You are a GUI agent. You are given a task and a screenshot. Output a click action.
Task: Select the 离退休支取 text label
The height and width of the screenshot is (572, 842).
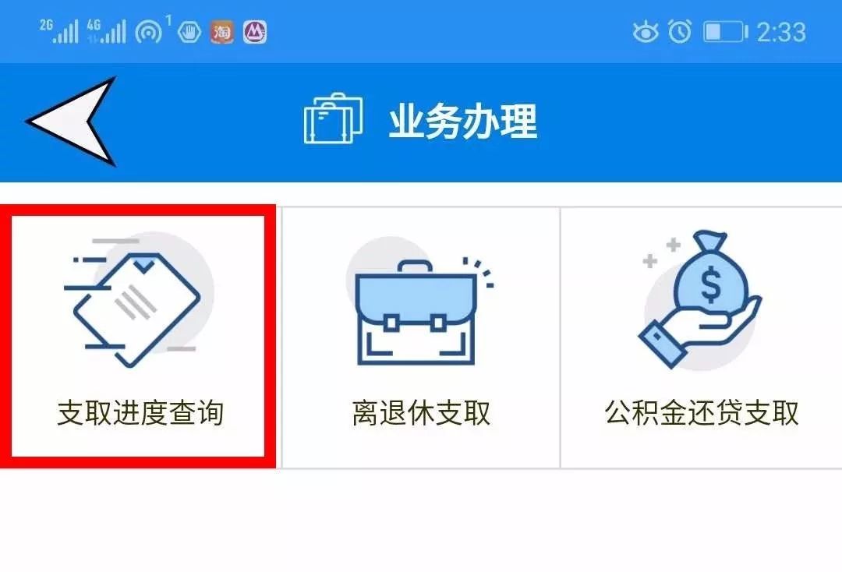click(421, 412)
